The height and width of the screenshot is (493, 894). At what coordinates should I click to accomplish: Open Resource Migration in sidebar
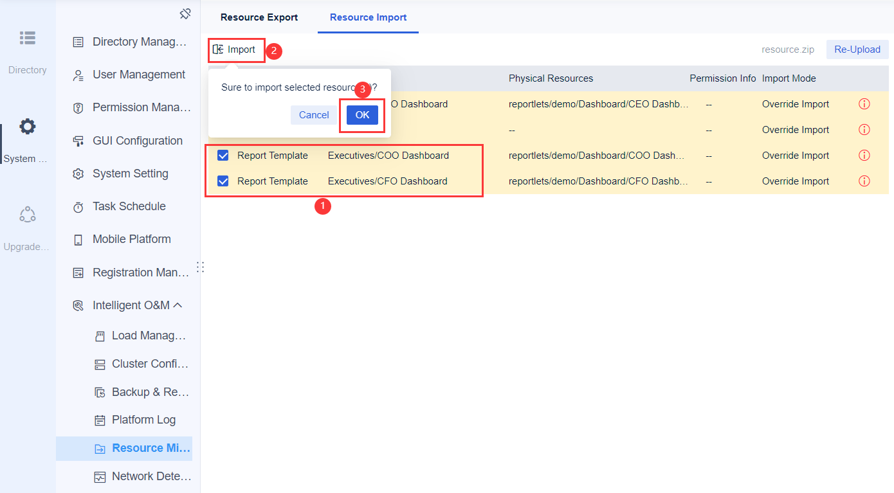124,448
